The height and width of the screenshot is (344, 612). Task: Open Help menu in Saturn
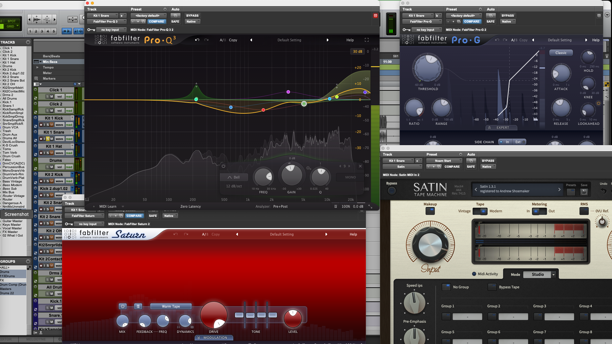(353, 234)
